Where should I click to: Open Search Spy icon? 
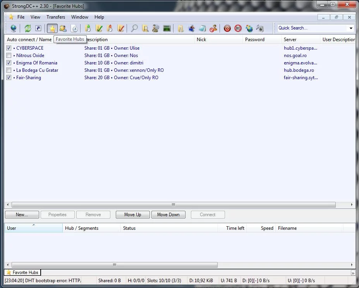tap(156, 28)
